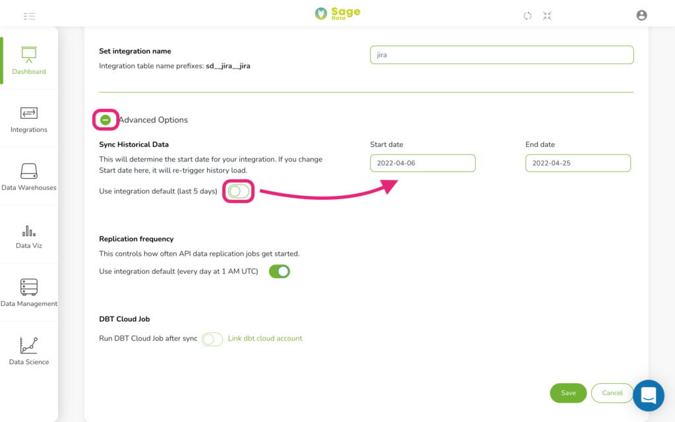Enable integration default last 5 days toggle

(239, 191)
